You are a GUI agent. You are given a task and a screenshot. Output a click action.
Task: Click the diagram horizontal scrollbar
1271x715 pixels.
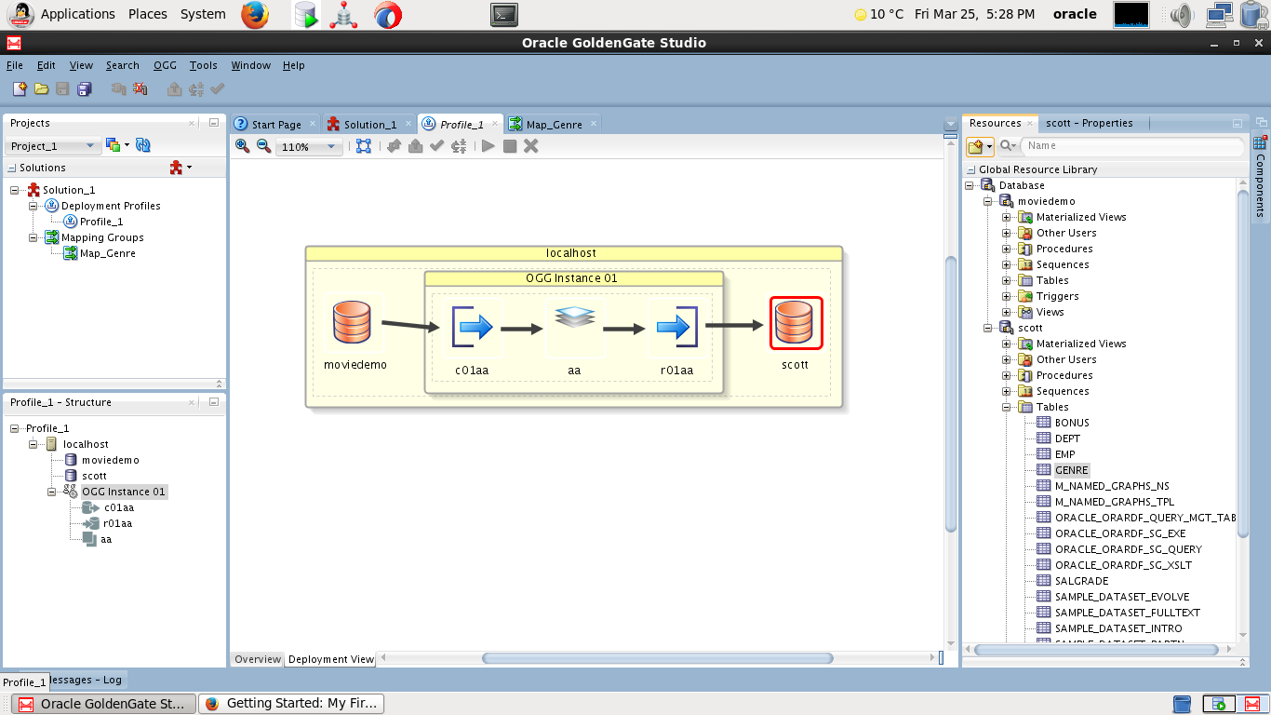tap(657, 659)
